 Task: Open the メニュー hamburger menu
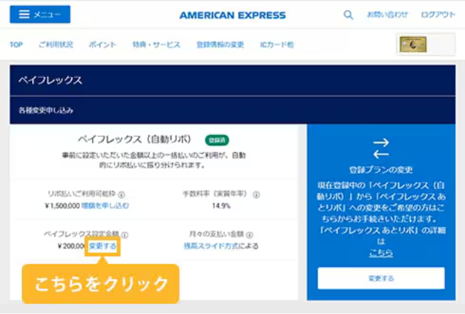[x=40, y=14]
